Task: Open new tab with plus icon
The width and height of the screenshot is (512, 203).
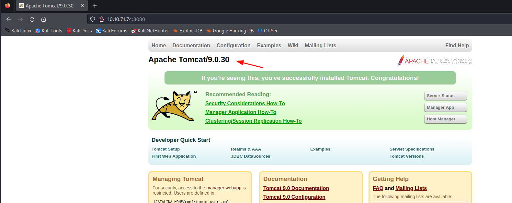Action: click(x=95, y=6)
